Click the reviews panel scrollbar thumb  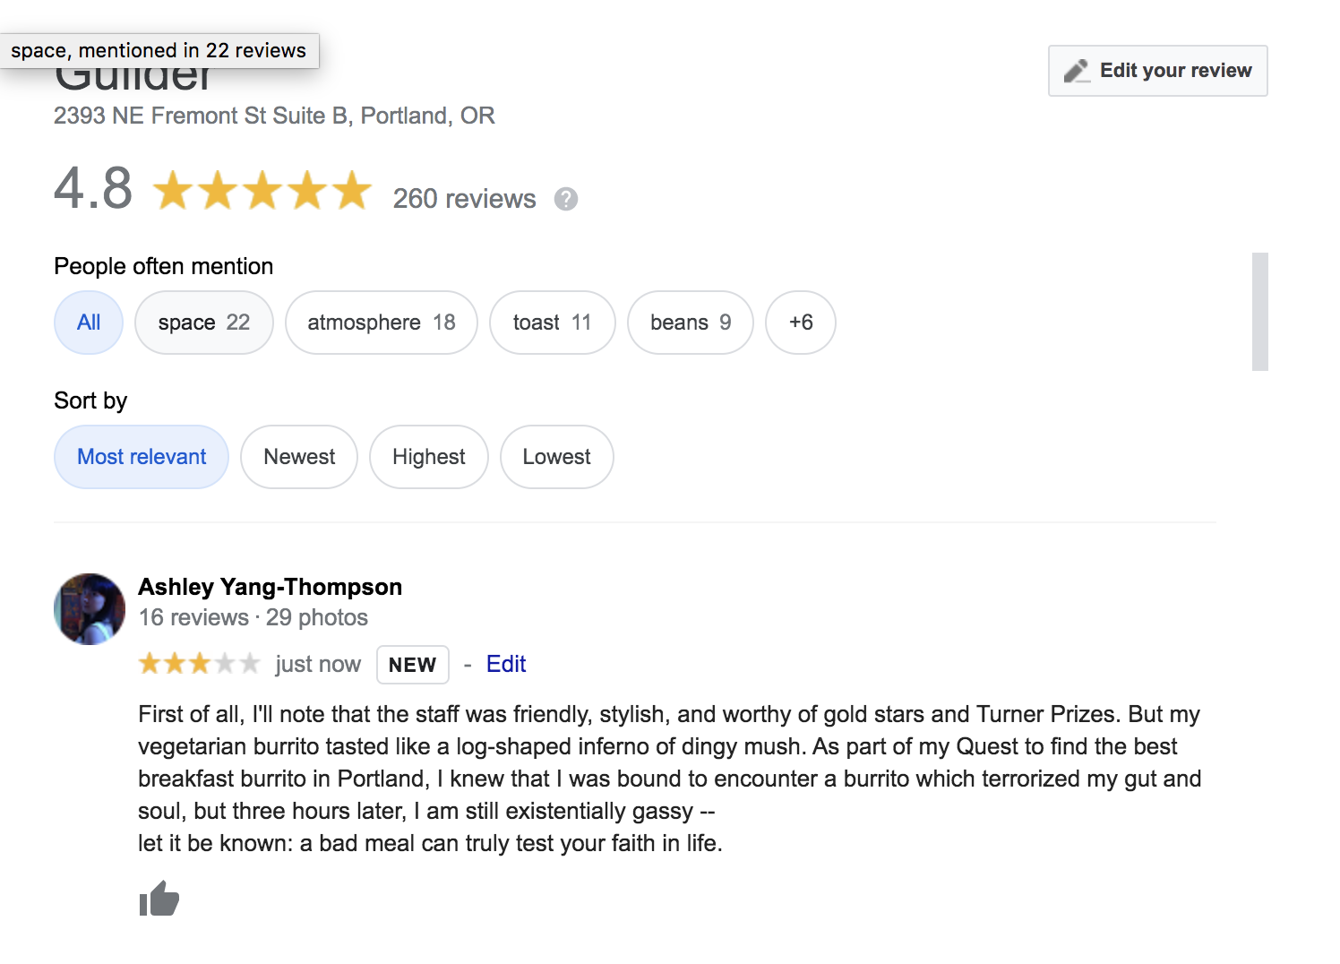click(x=1259, y=312)
